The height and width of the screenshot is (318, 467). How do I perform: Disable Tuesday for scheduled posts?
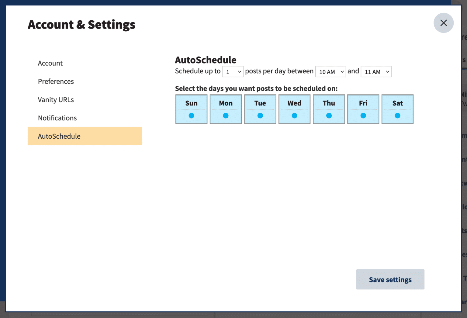(260, 109)
